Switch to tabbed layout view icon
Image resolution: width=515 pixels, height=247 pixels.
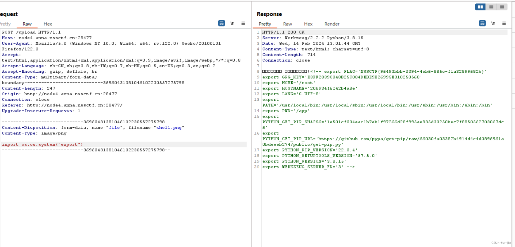(x=502, y=7)
